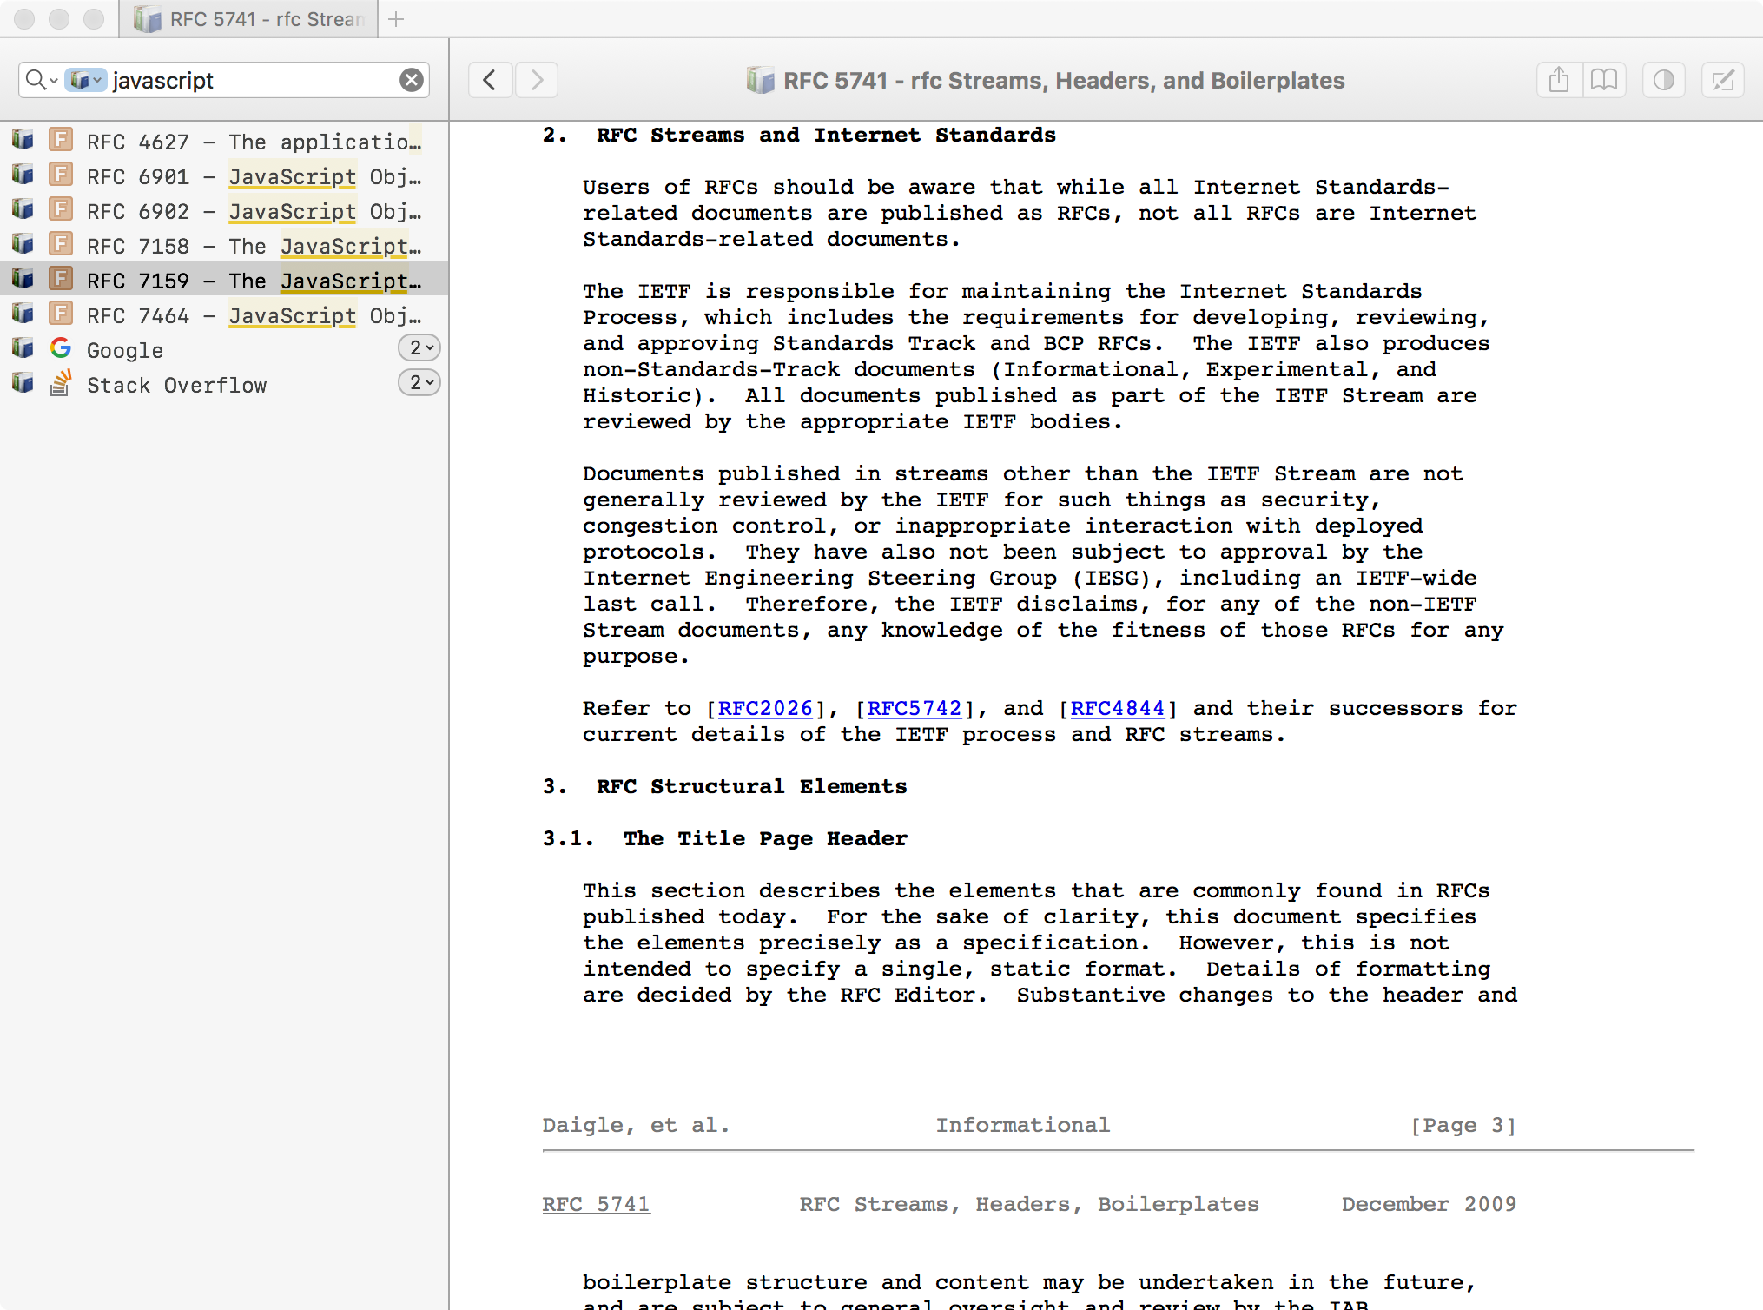Open a new tab with plus

[396, 19]
